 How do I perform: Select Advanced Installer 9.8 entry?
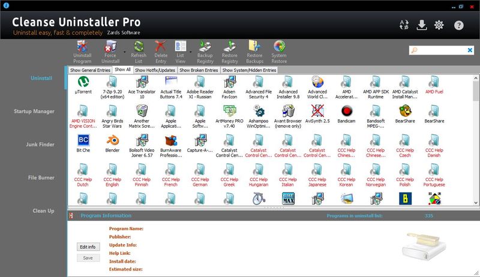tap(288, 88)
